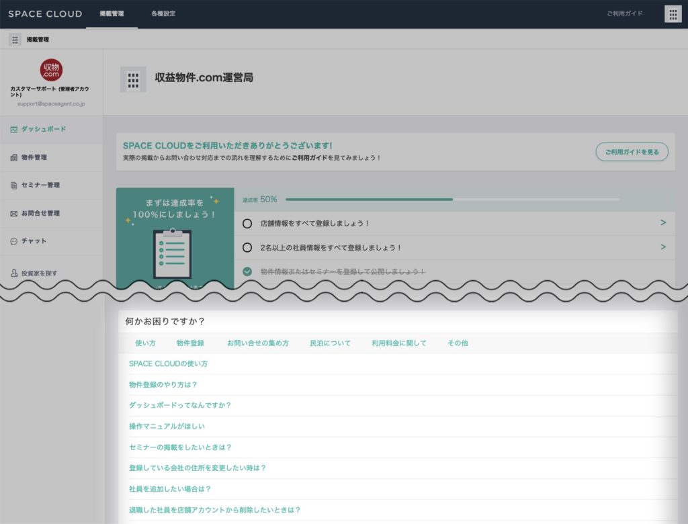Open the 退職した社員を店舗アカウントから削除 link
This screenshot has width=688, height=524.
click(x=214, y=510)
